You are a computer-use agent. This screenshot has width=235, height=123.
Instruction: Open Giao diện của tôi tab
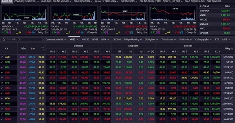[x=195, y=1]
